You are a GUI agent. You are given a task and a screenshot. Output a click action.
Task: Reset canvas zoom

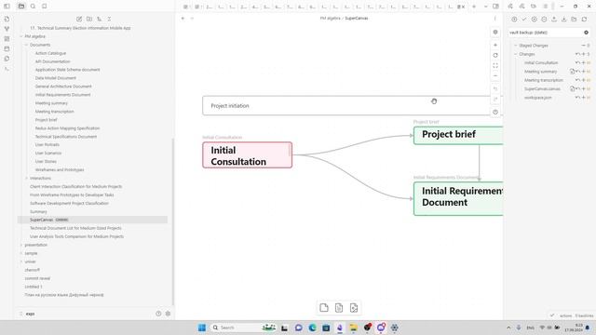[x=495, y=56]
